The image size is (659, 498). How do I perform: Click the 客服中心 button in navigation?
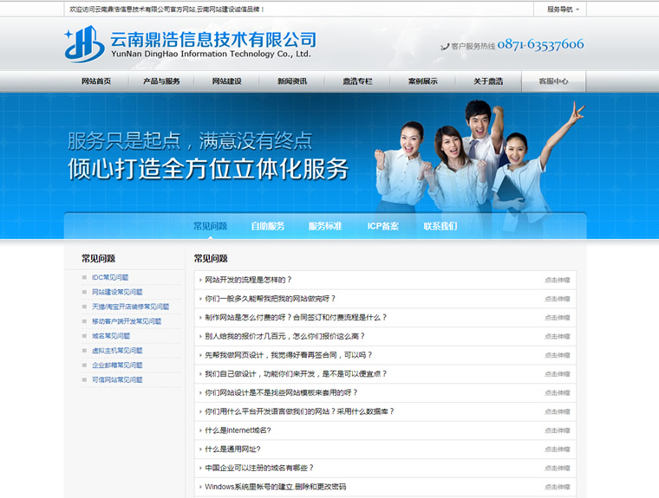click(553, 81)
